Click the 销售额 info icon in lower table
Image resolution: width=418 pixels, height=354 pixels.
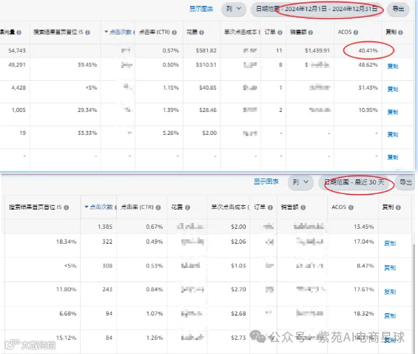(x=303, y=207)
